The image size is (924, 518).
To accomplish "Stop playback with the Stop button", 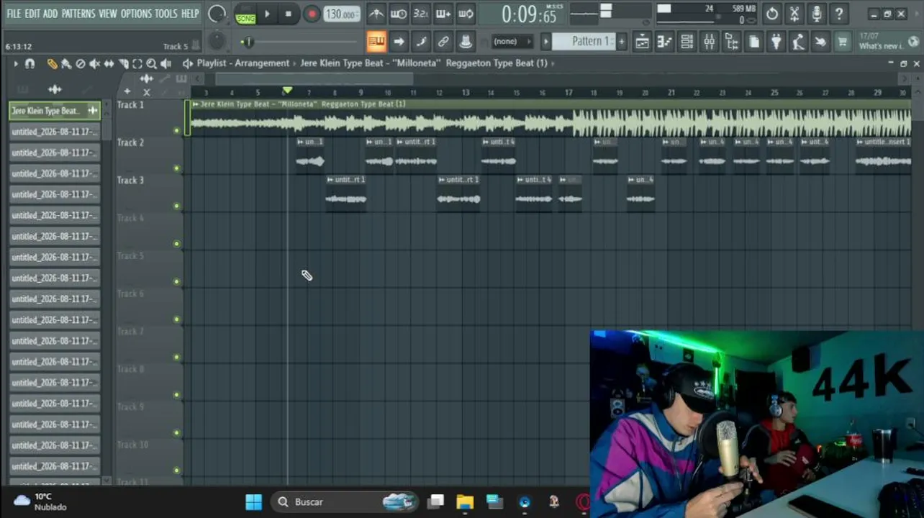I will tap(289, 14).
